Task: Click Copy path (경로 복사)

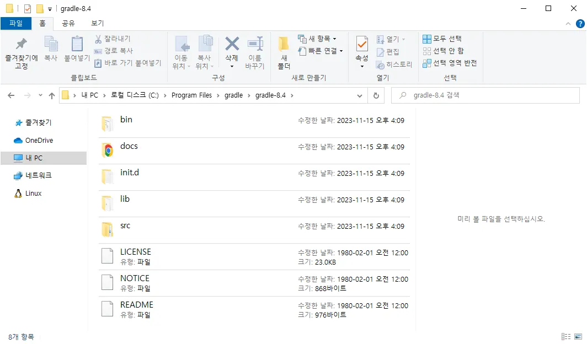Action: click(114, 51)
